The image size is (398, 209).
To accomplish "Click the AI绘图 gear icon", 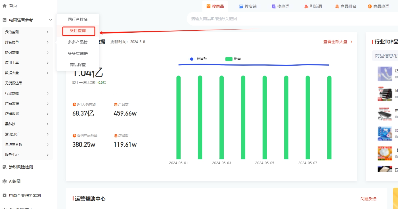I will pos(5,181).
